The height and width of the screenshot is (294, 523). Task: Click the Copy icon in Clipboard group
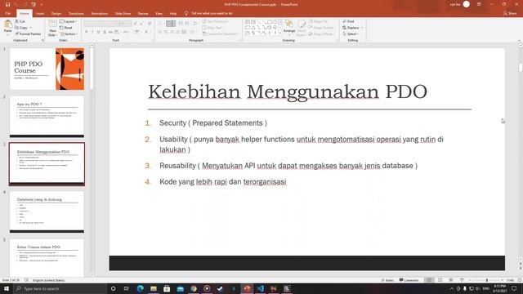coord(16,28)
